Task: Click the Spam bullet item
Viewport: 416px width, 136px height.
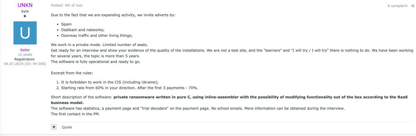Action: [x=66, y=24]
